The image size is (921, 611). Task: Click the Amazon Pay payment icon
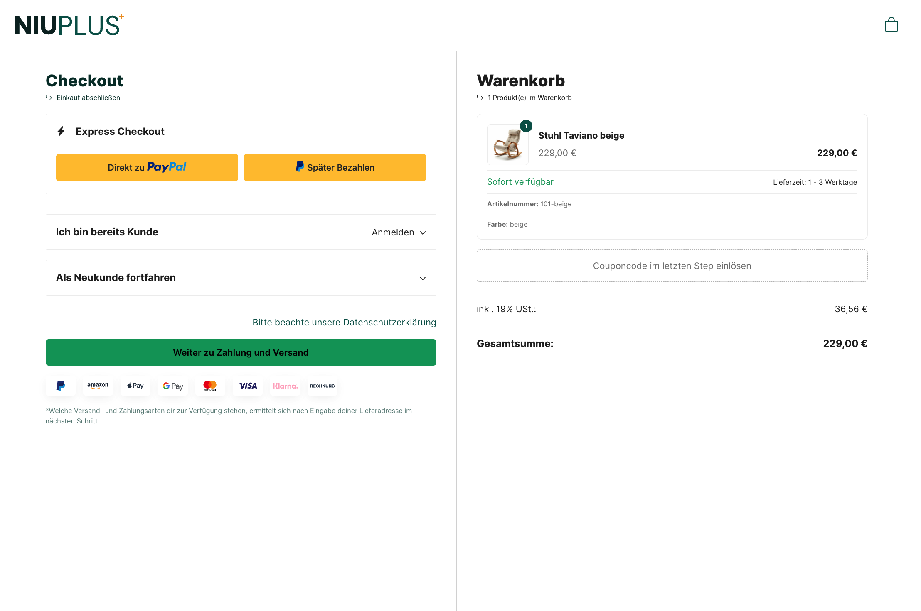click(x=98, y=386)
